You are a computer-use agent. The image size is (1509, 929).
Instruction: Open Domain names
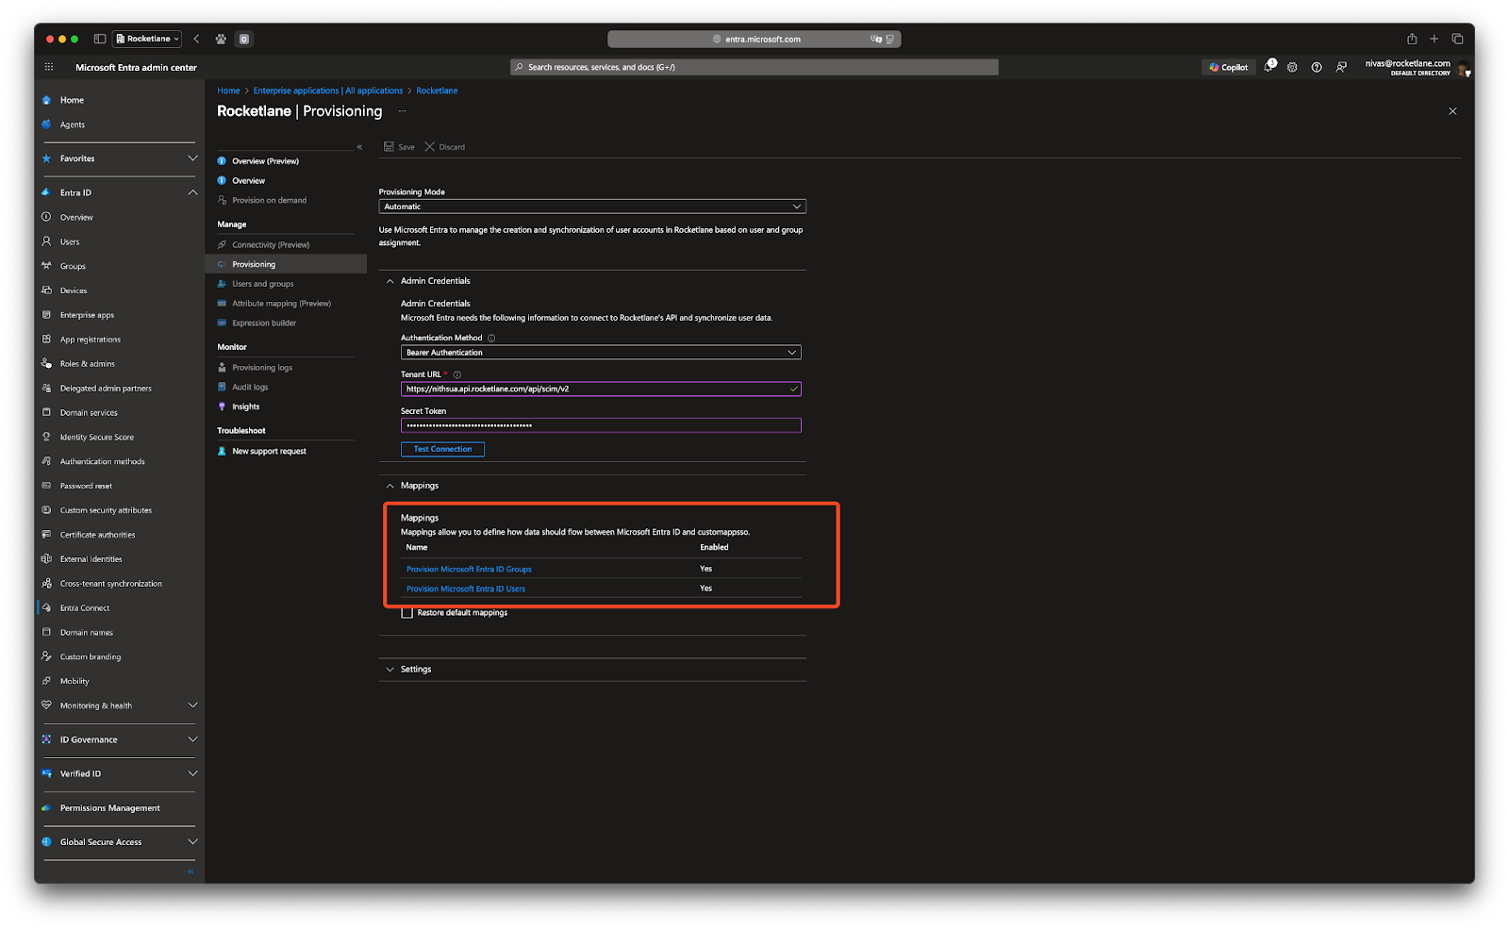[87, 633]
